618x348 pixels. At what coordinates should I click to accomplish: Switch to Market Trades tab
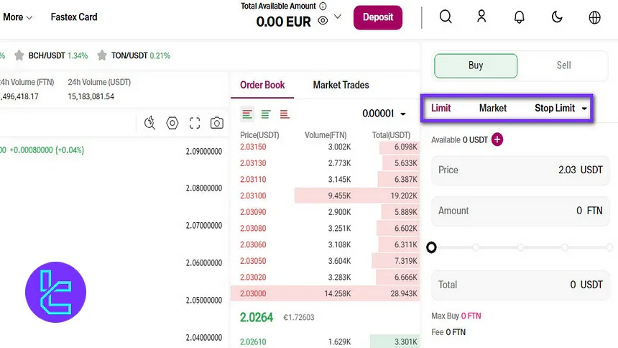341,85
